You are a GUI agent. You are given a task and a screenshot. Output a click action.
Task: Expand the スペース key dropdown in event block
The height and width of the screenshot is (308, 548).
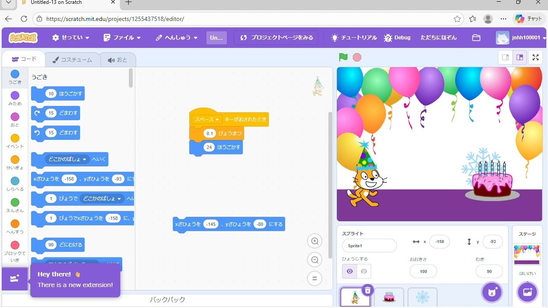pyautogui.click(x=207, y=120)
